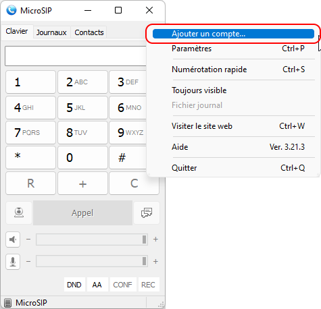Toggle AA auto-answer mode
Viewport: 321px width, 309px height.
[97, 285]
